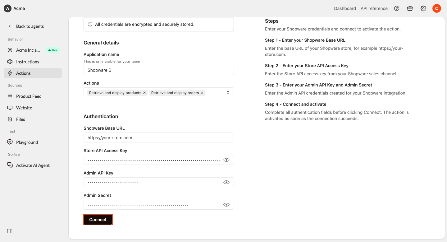Open the settings gear icon
This screenshot has height=242, width=447.
click(423, 8)
